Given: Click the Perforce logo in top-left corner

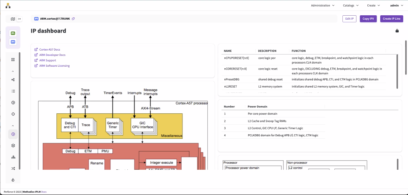Looking at the screenshot, I should [x=8, y=6].
